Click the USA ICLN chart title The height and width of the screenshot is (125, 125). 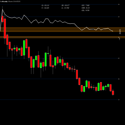pos(10,1)
